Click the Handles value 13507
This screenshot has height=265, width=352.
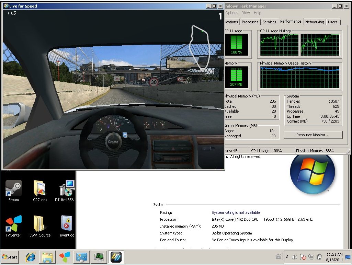coord(334,101)
